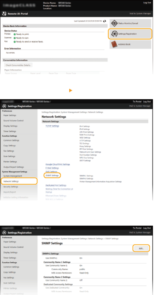Screen dimensions: 155x295
Task: Open the SNMP Settings link
Action: tap(52, 175)
